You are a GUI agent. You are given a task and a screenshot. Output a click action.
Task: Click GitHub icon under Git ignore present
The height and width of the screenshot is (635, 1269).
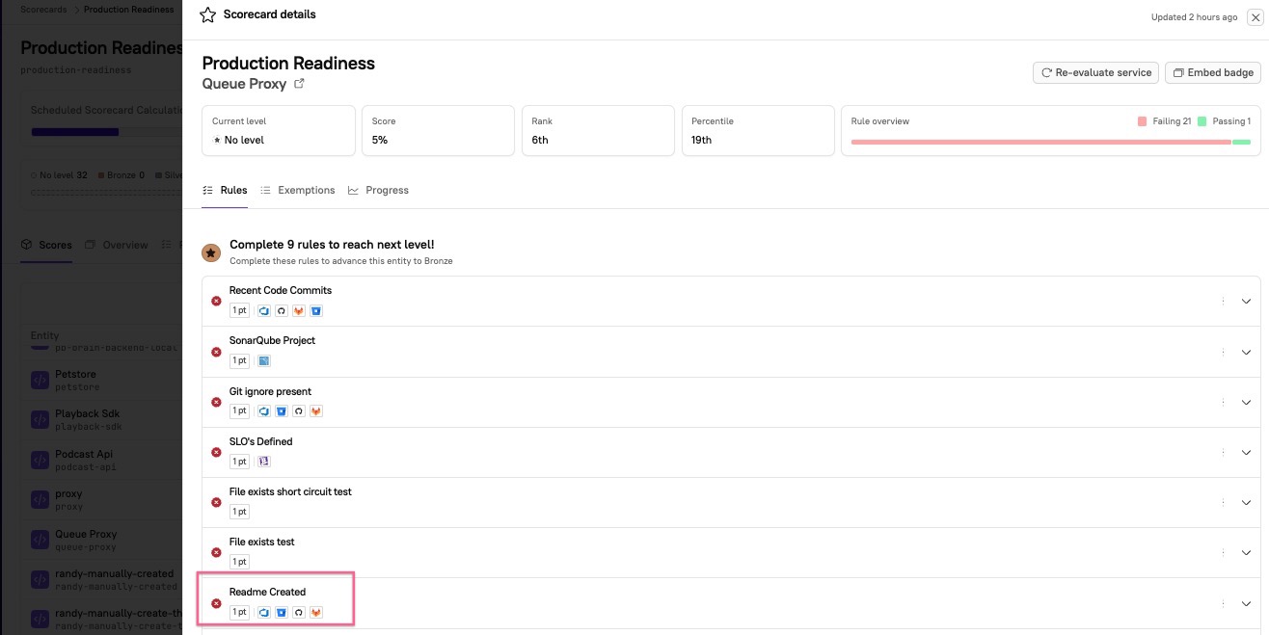pyautogui.click(x=299, y=411)
